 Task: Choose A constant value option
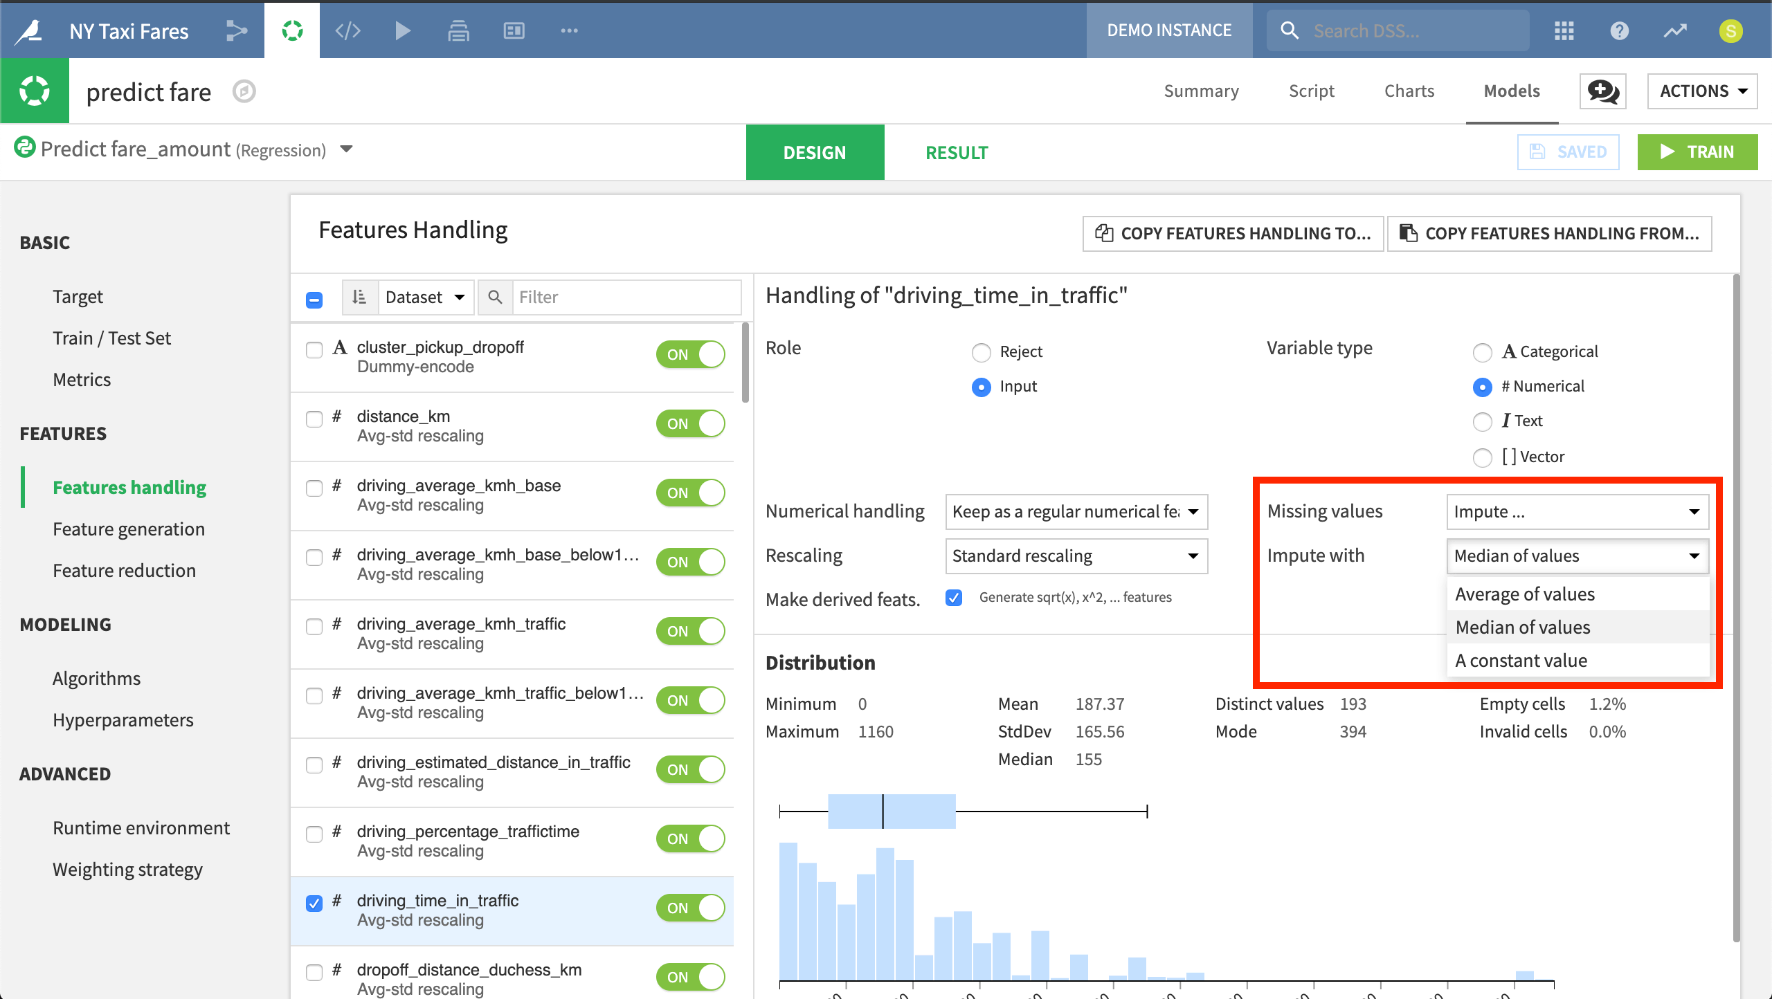1578,660
